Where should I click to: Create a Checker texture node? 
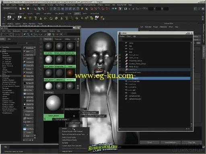(x=28, y=118)
